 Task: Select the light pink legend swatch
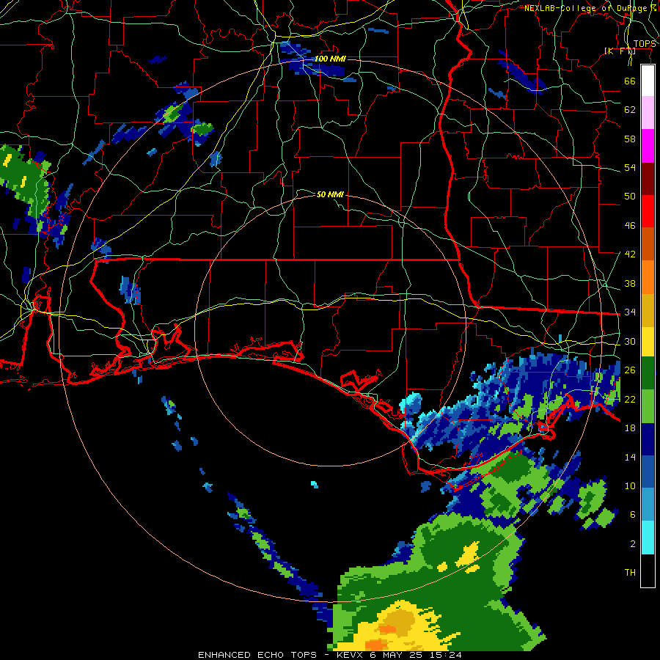click(648, 112)
